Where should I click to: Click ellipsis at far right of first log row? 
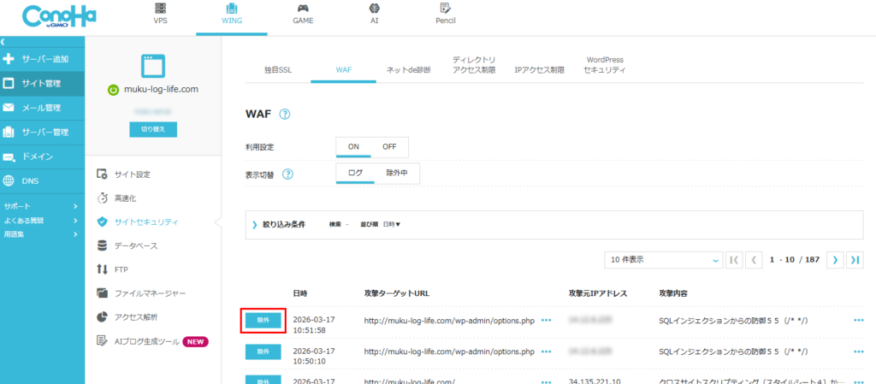point(859,321)
